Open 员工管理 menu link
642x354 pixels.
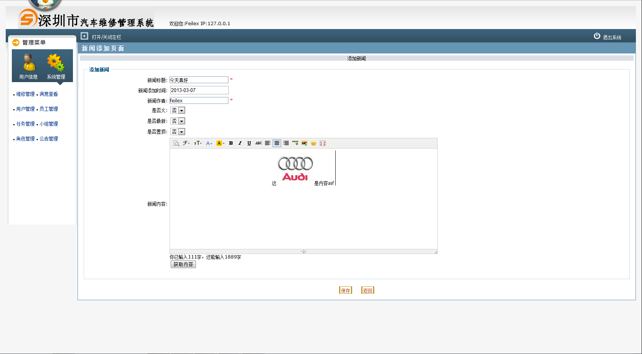coord(49,109)
